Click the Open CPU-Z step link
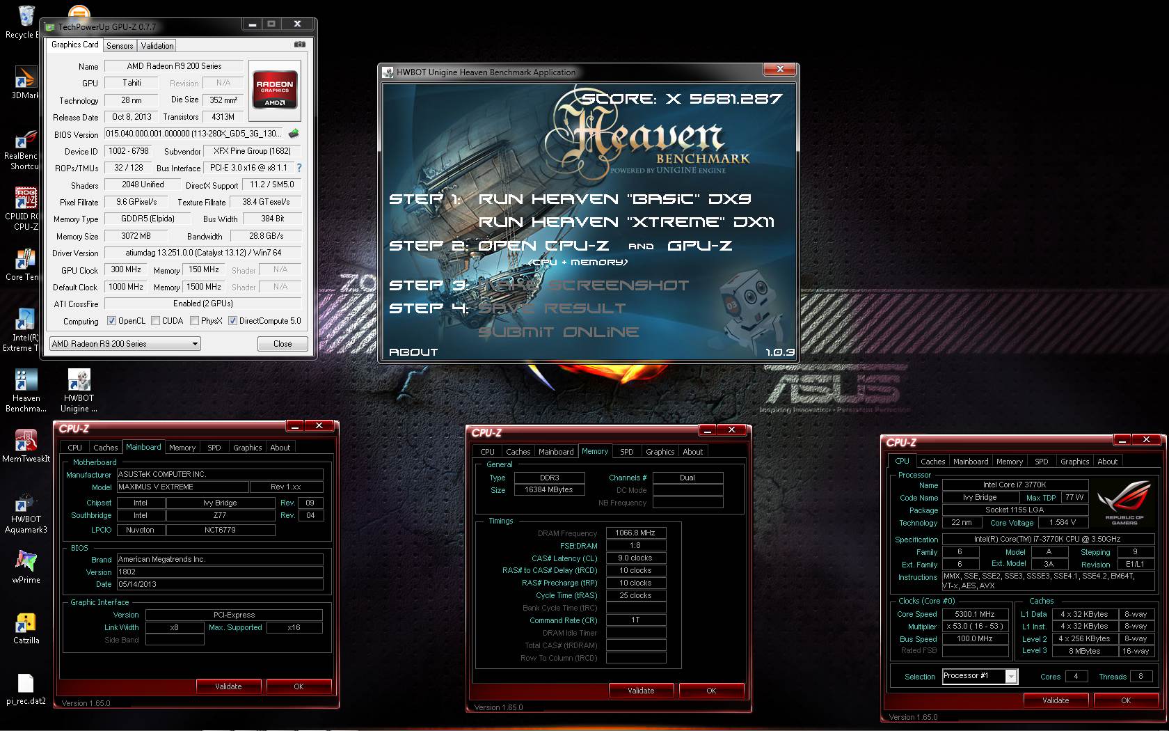 click(543, 246)
